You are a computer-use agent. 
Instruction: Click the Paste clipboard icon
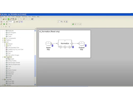point(24,19)
